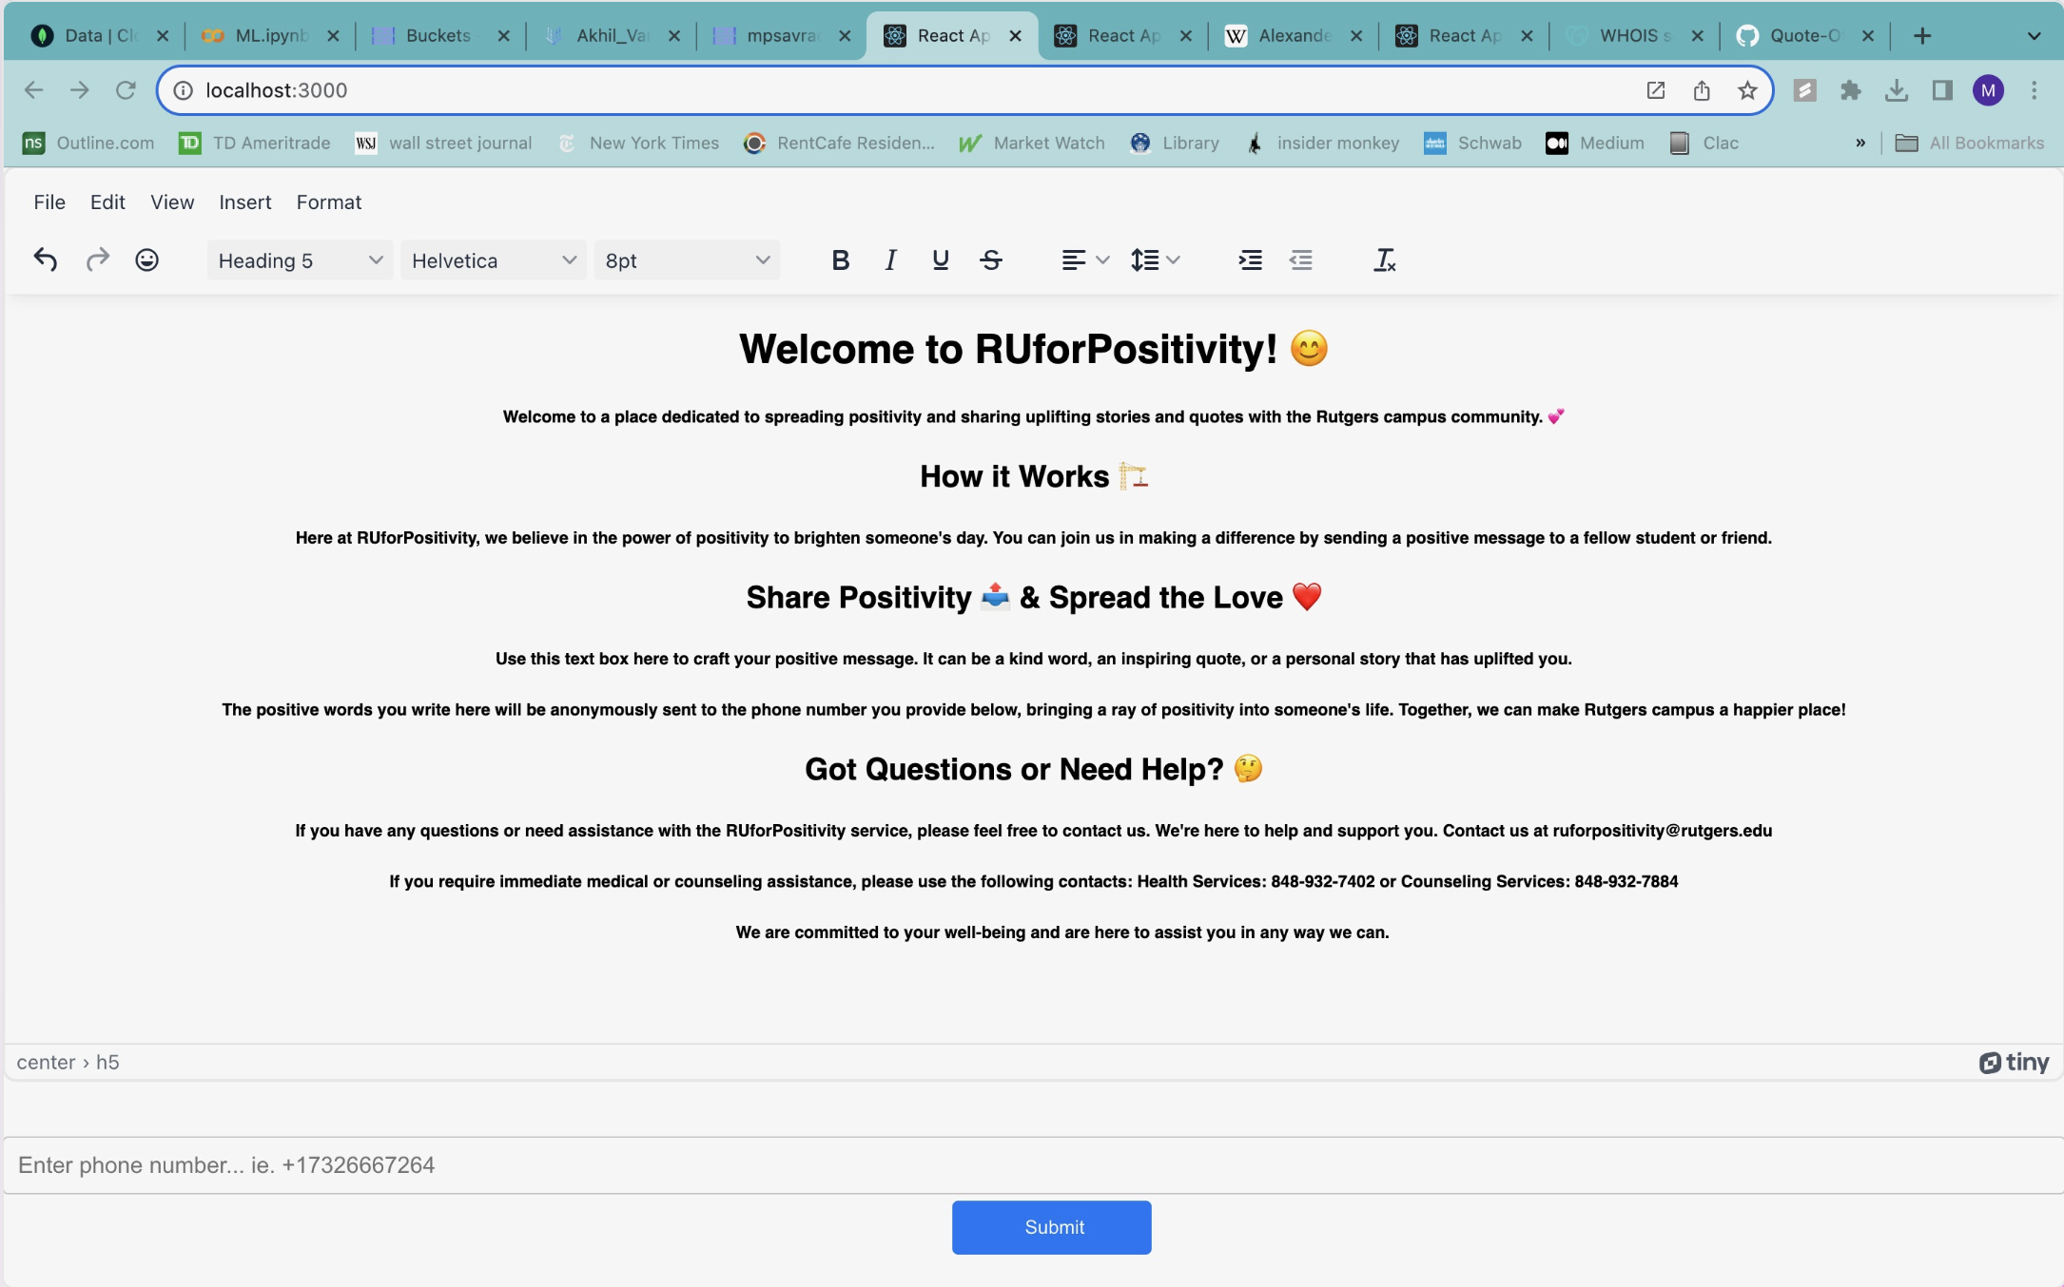
Task: Click the undo arrow icon
Action: coord(46,259)
